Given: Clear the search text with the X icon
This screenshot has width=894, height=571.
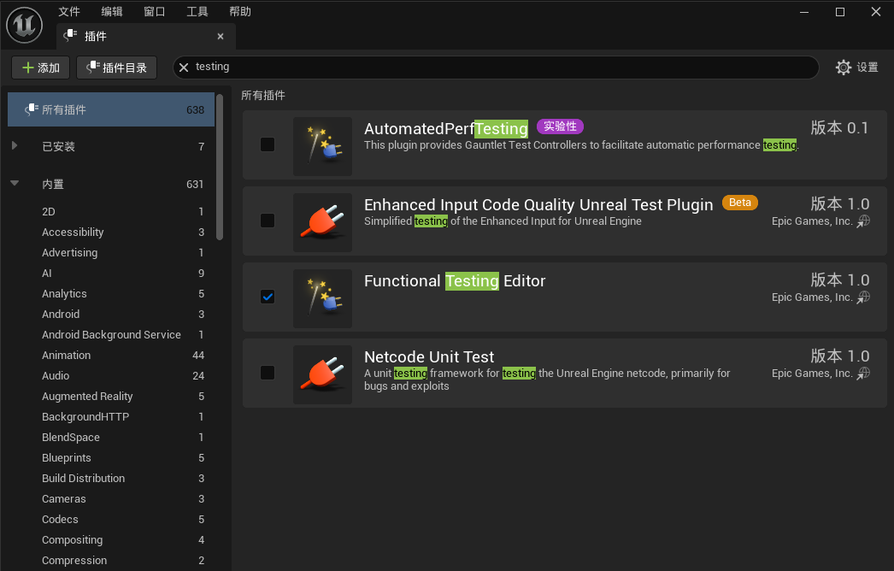Looking at the screenshot, I should [184, 68].
